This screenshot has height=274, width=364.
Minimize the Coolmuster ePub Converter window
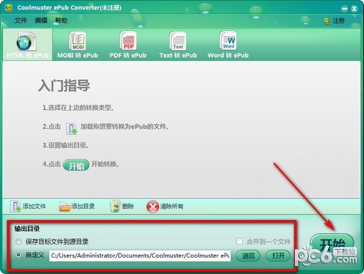point(345,9)
